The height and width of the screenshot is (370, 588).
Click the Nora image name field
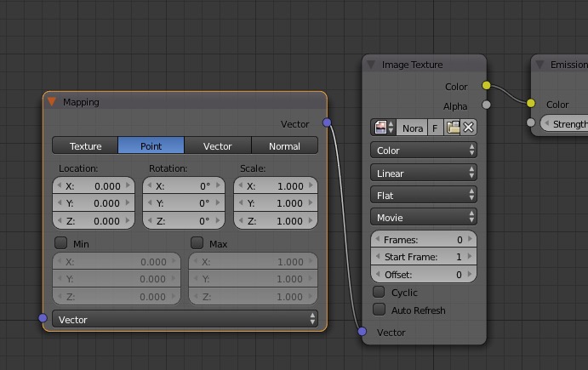[x=412, y=128]
